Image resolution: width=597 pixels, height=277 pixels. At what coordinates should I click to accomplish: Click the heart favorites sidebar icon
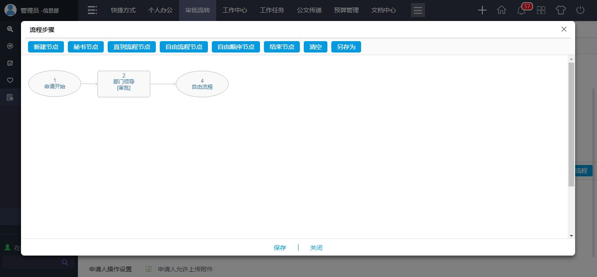[10, 80]
